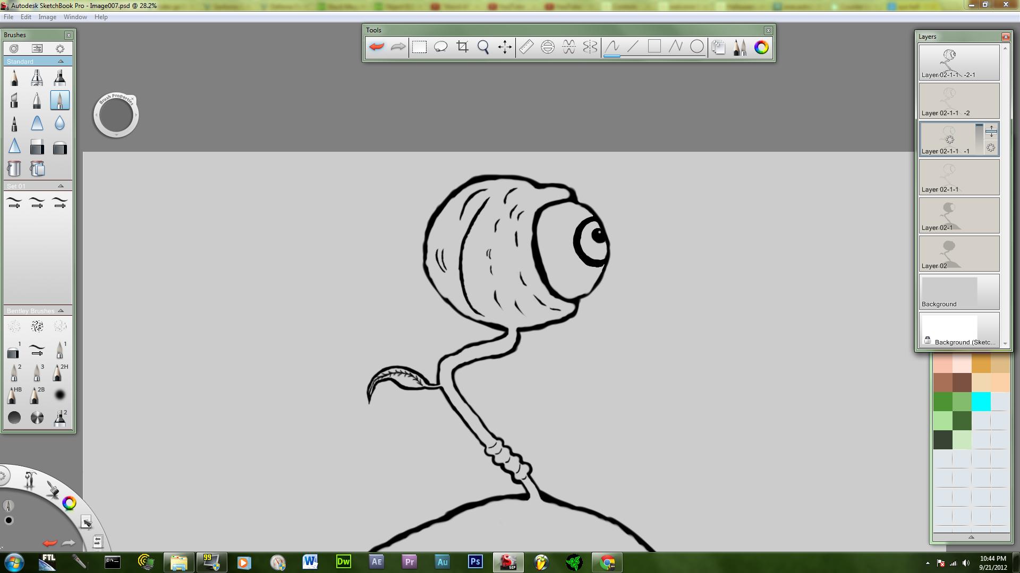Toggle the Ellipse guide tool
This screenshot has width=1020, height=573.
548,47
